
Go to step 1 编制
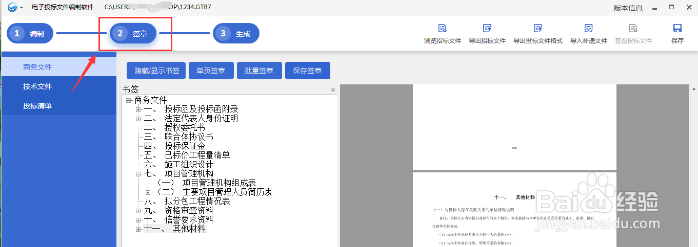30,34
